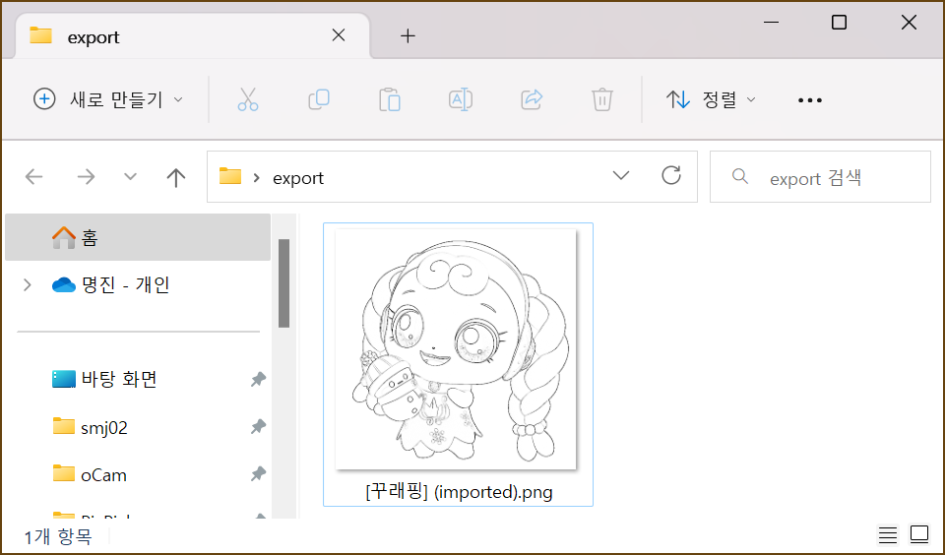
Task: Select 홈 in the navigation pane
Action: click(x=138, y=237)
